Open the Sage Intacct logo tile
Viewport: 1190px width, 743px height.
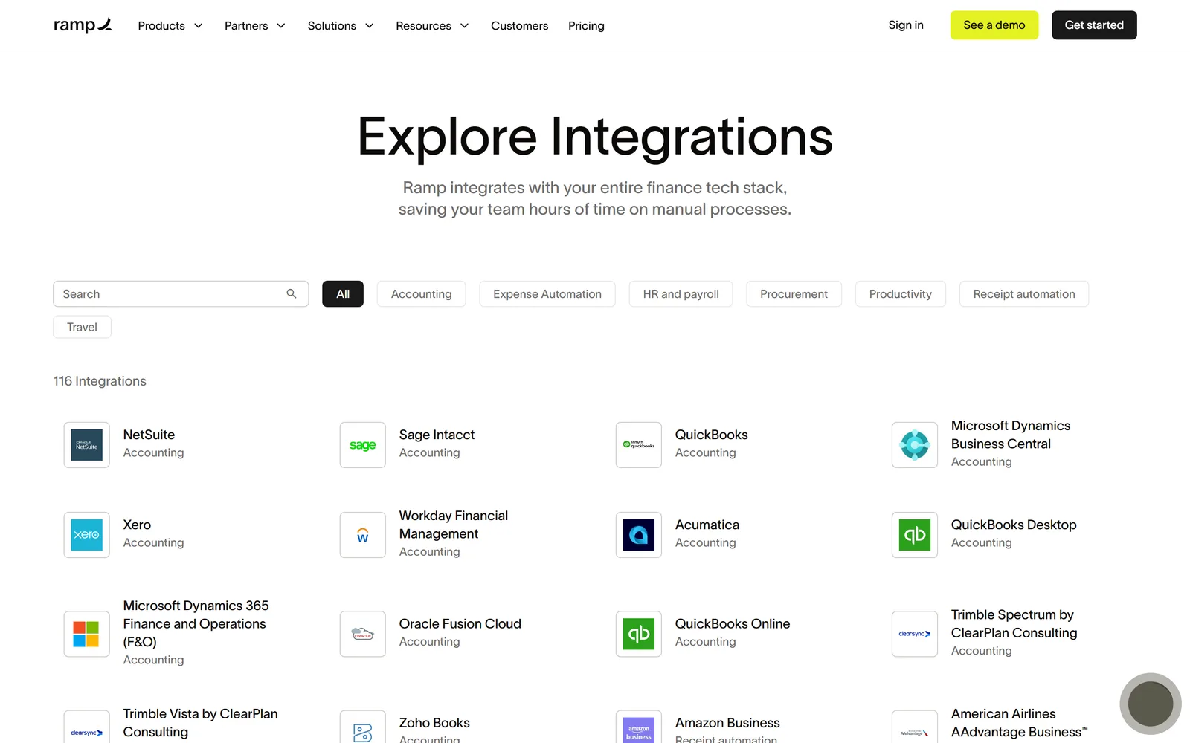point(362,445)
